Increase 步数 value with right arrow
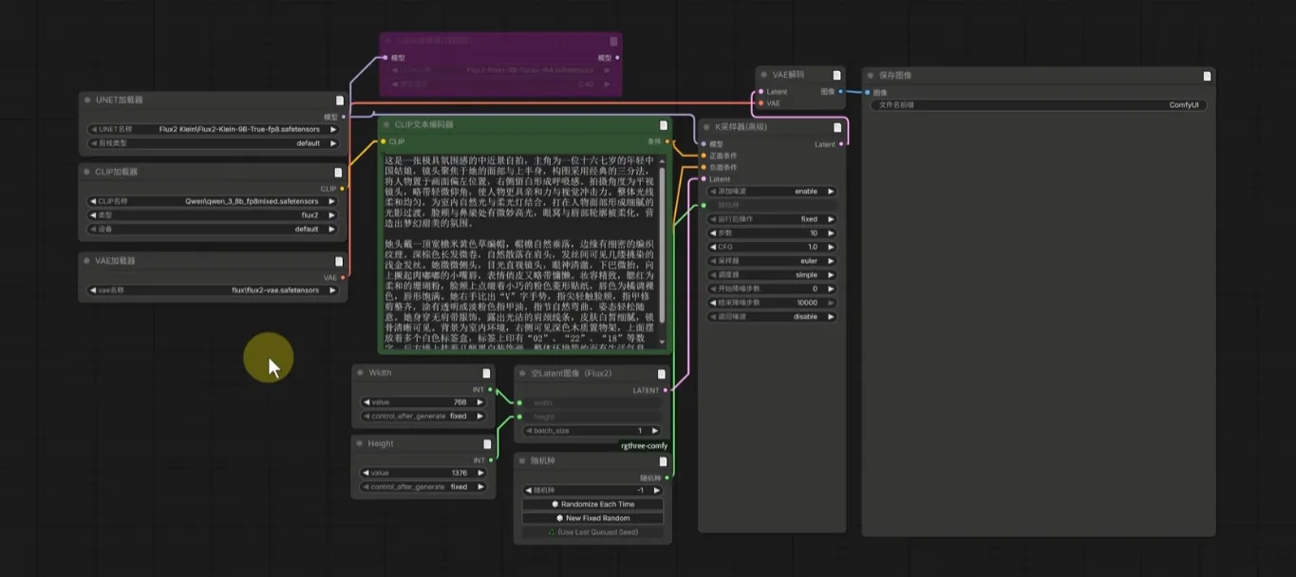Image resolution: width=1296 pixels, height=577 pixels. click(x=832, y=233)
